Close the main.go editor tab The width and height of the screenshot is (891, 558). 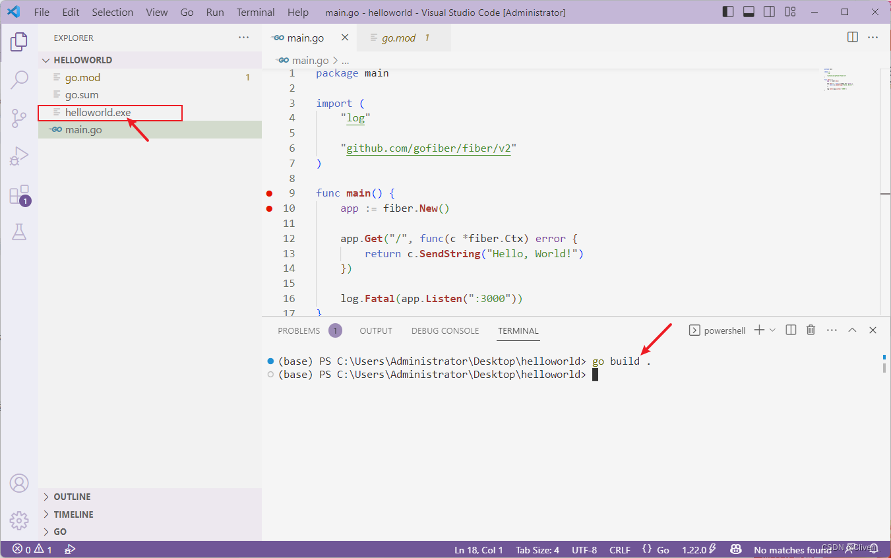(345, 38)
